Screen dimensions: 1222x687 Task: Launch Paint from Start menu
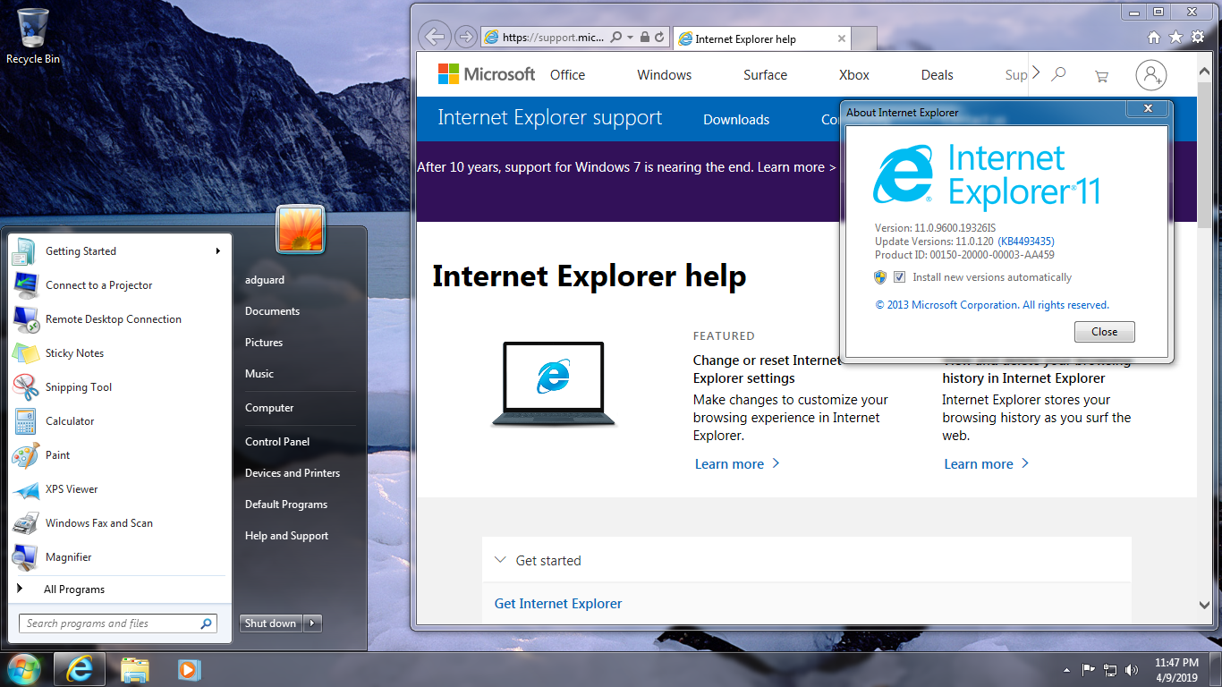(120, 455)
